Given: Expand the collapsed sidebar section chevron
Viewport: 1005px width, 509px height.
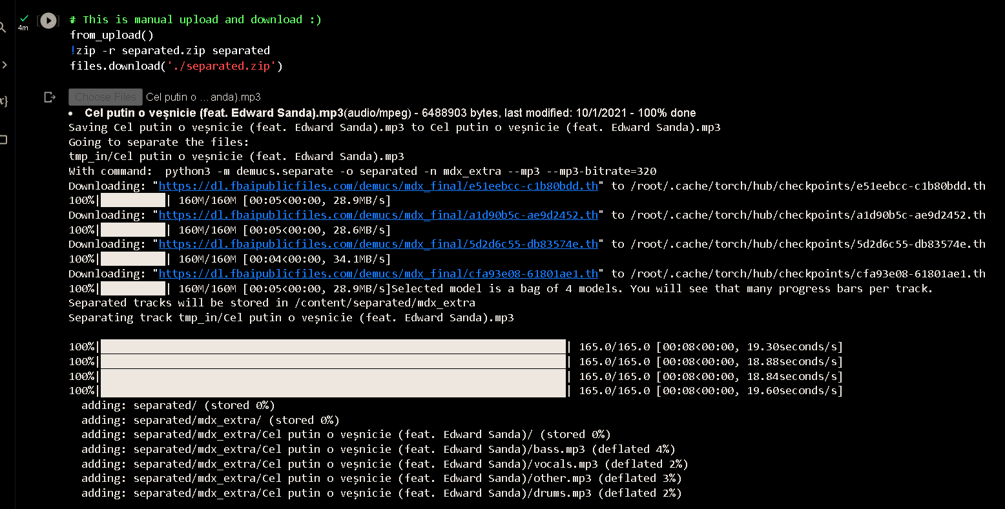Looking at the screenshot, I should (5, 64).
